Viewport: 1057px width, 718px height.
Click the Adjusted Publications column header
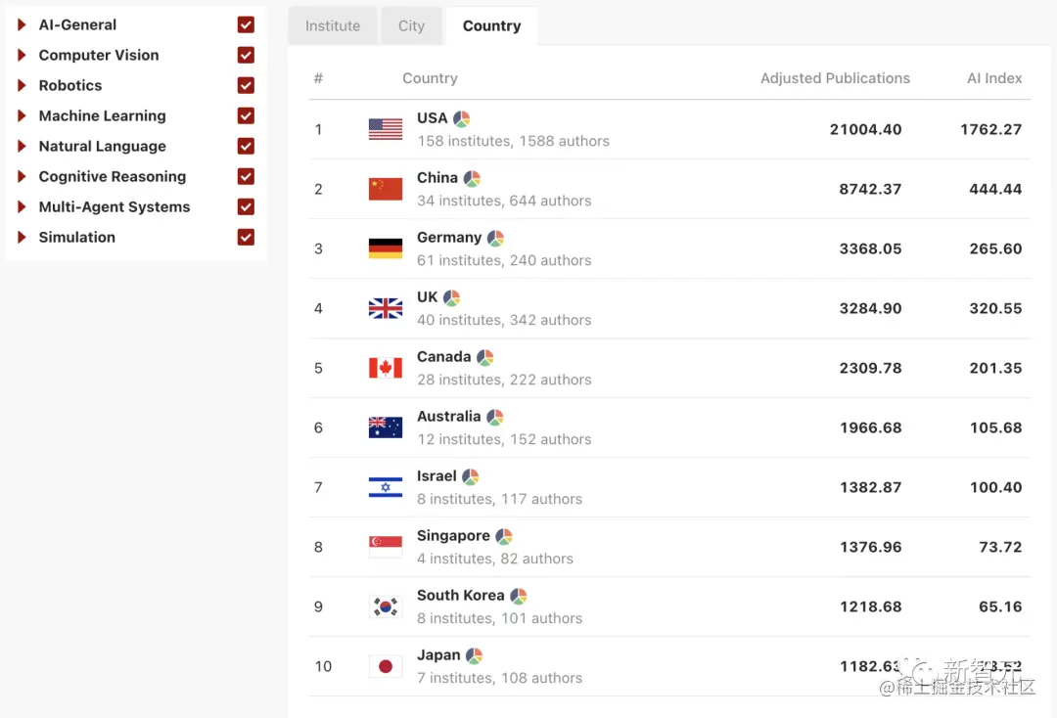[x=835, y=78]
